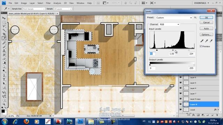Click the gray point eyedropper in Levels
The height and width of the screenshot is (125, 223).
[x=207, y=41]
